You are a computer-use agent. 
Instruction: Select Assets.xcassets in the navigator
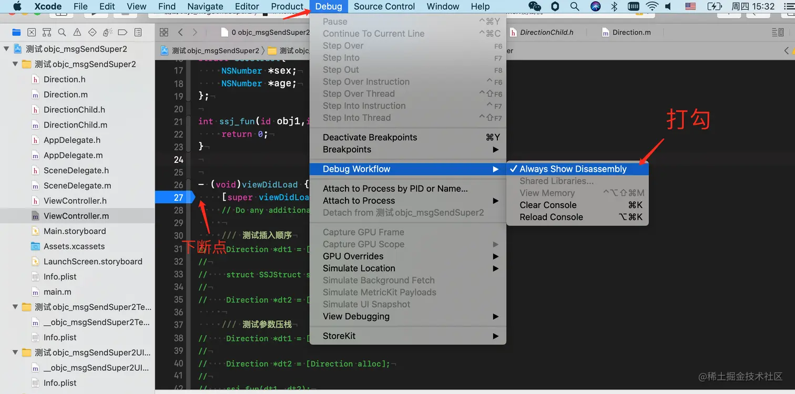click(77, 246)
